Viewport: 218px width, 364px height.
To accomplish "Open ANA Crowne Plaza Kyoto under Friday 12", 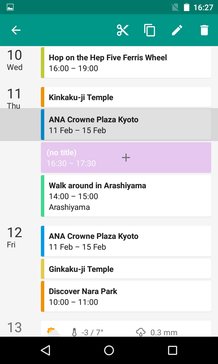I will coord(126,241).
